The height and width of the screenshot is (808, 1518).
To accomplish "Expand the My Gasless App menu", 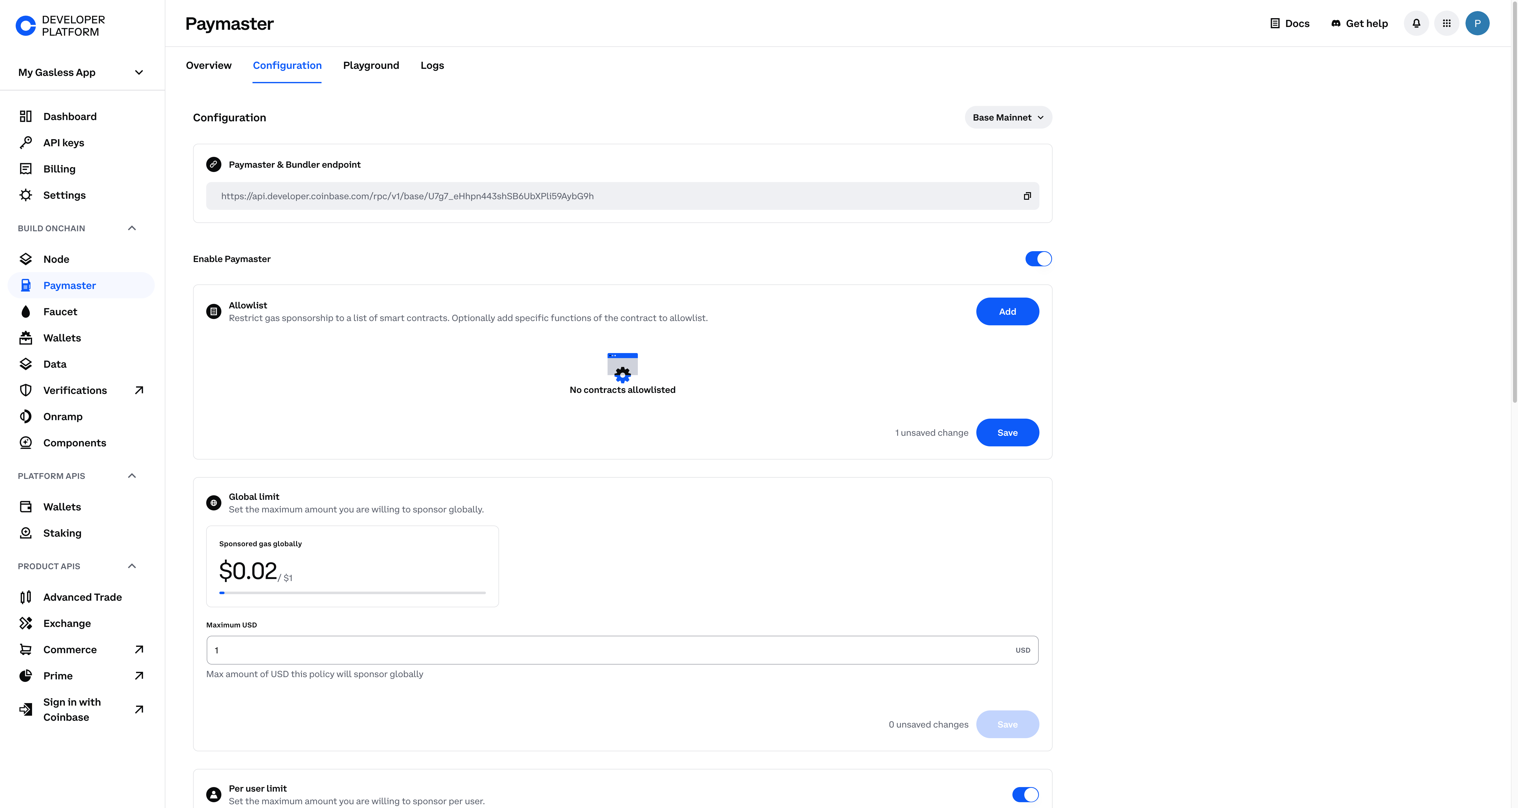I will pyautogui.click(x=139, y=72).
